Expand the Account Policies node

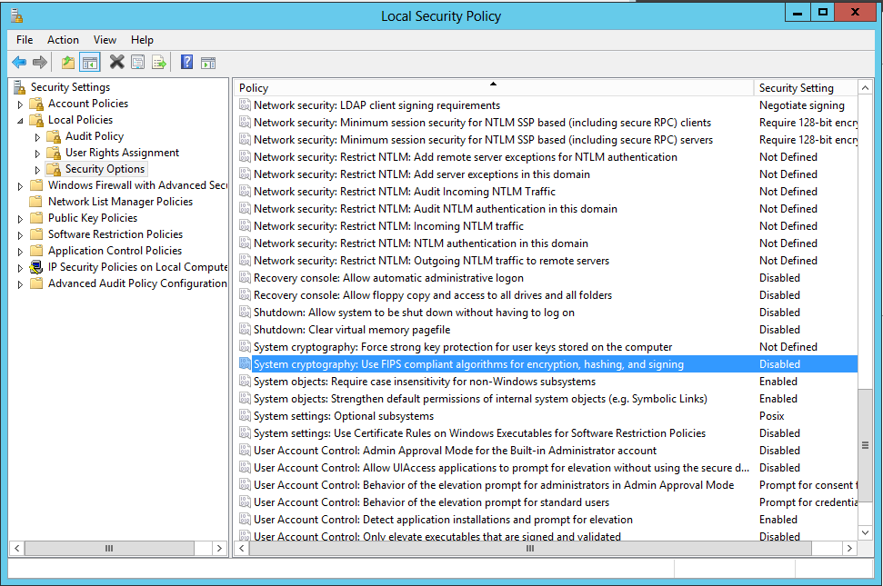click(20, 104)
